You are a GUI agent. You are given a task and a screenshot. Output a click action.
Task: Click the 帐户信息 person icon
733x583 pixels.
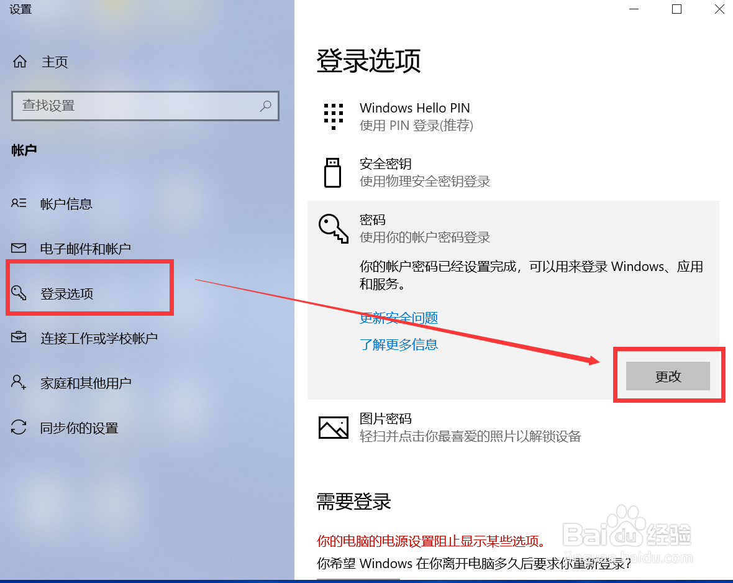point(19,203)
